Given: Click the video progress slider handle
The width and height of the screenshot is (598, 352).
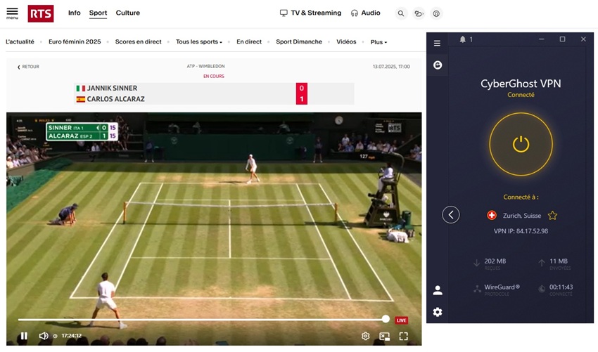Looking at the screenshot, I should click(386, 319).
